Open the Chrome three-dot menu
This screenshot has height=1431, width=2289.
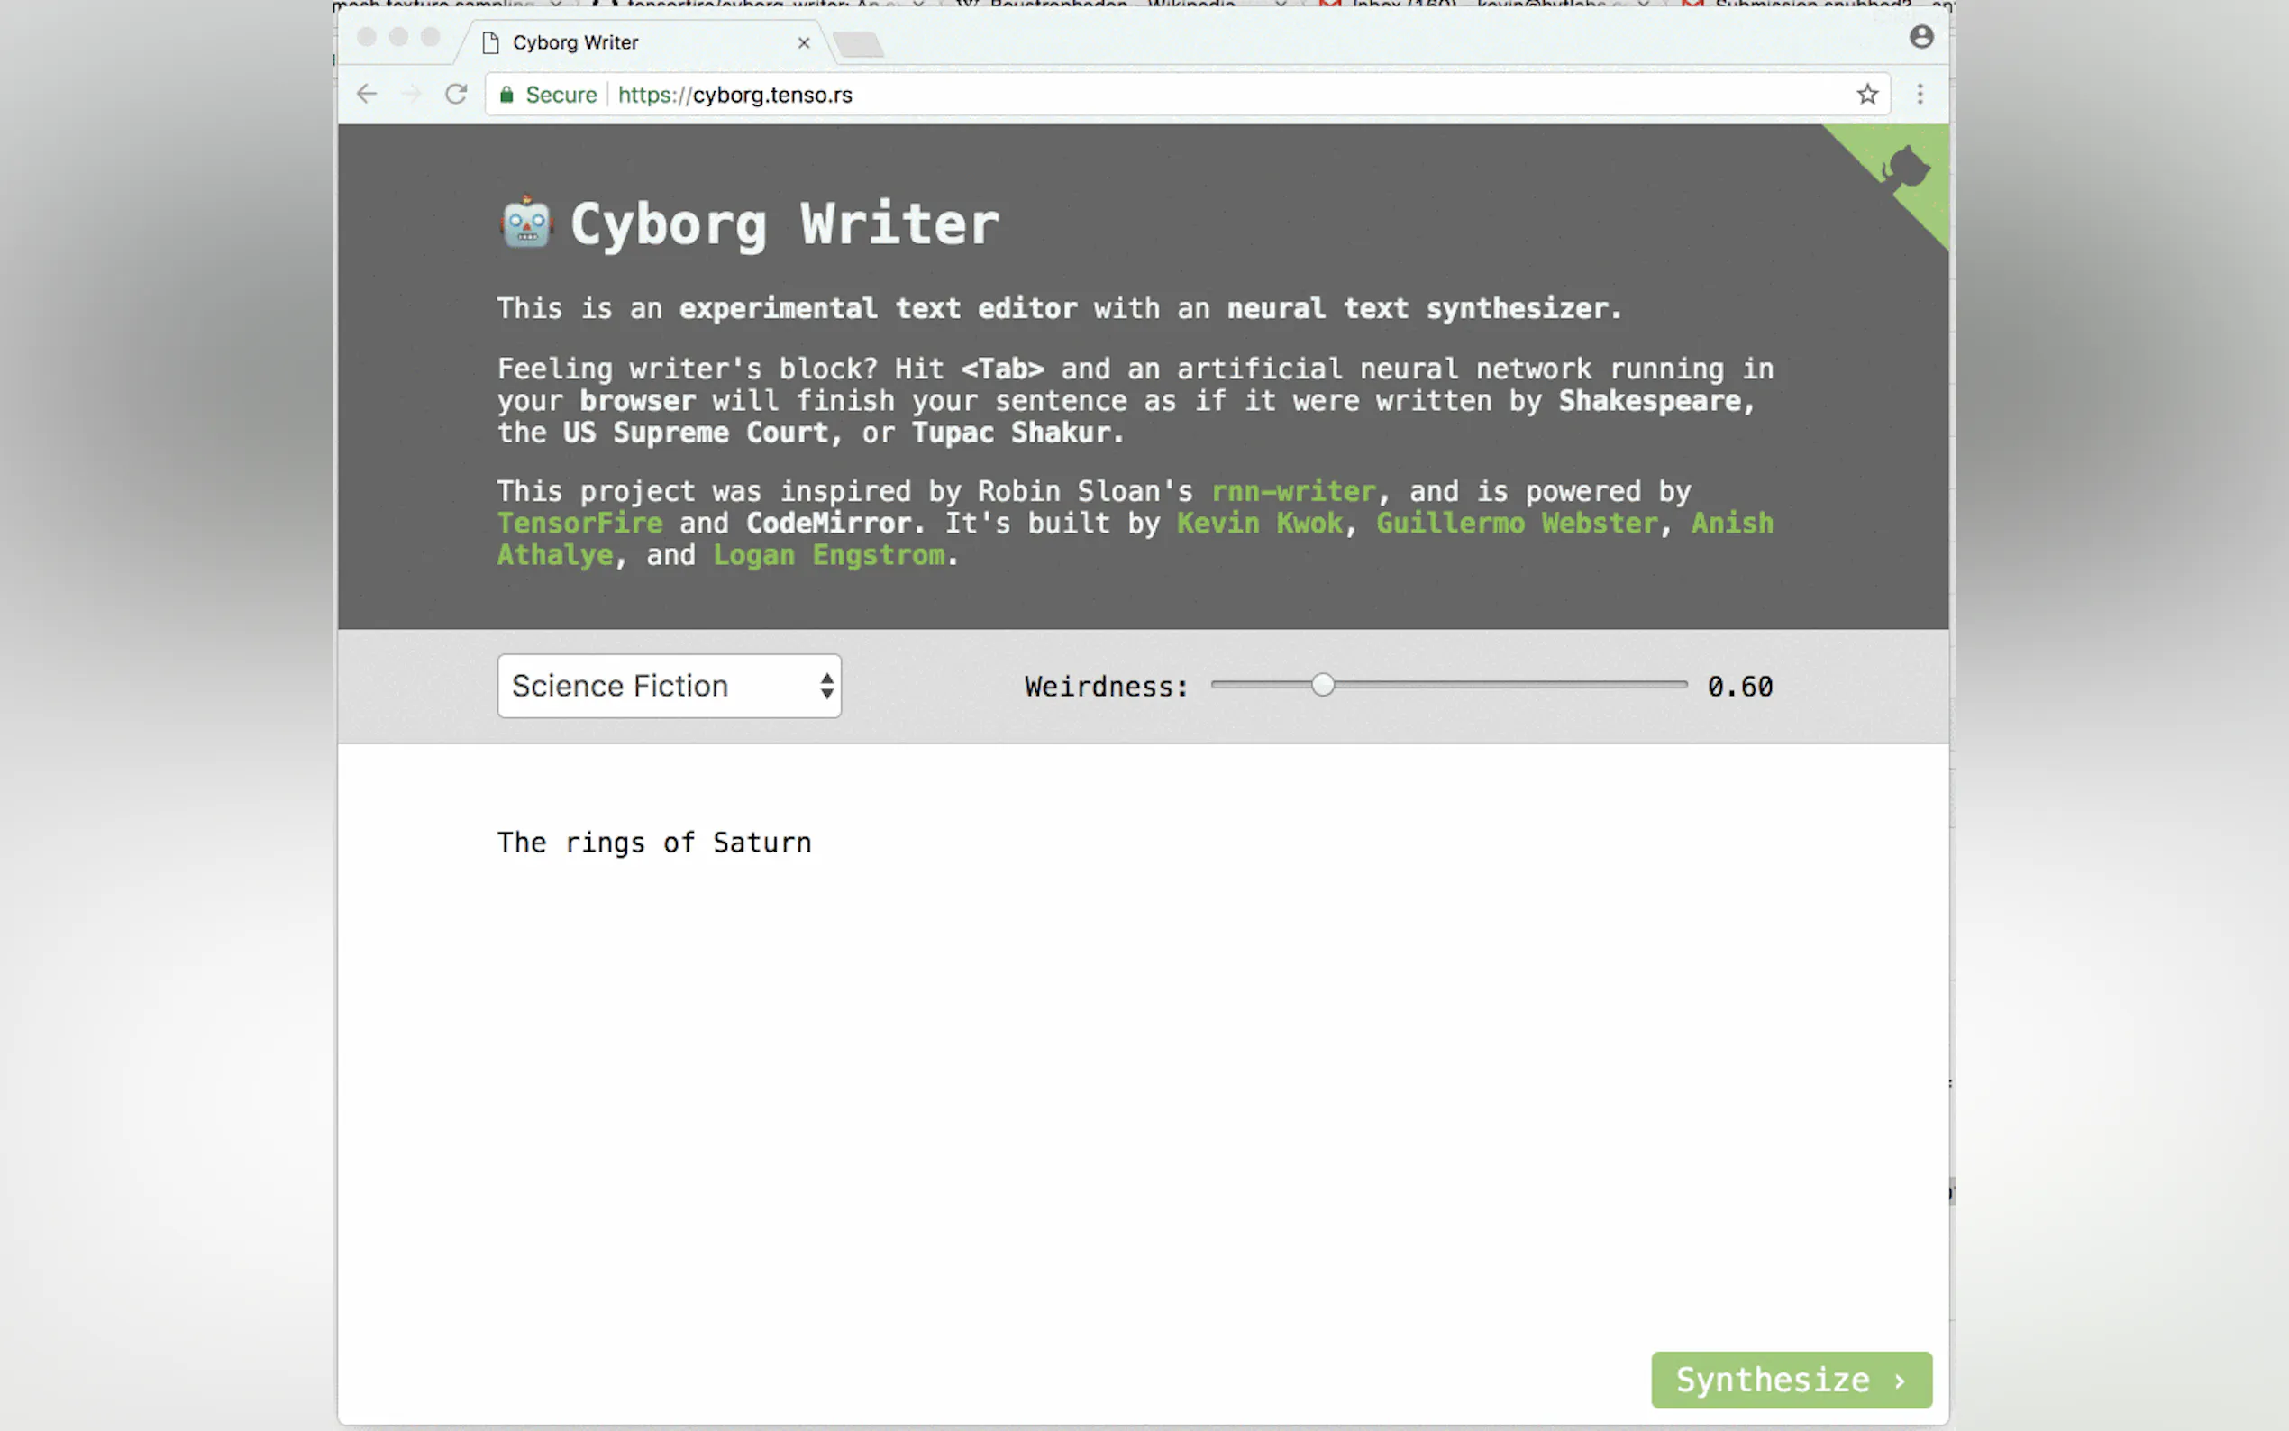tap(1919, 95)
